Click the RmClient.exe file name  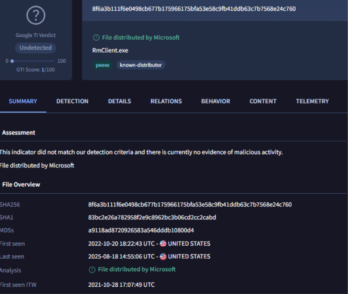tap(110, 50)
